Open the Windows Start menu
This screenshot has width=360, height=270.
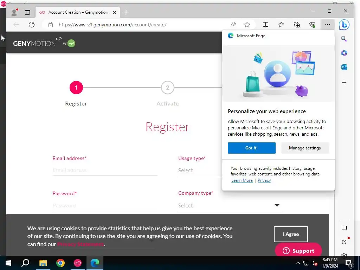pyautogui.click(x=8, y=263)
